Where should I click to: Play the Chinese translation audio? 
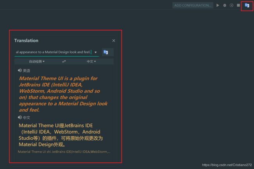pyautogui.click(x=20, y=117)
